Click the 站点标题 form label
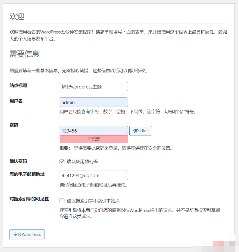This screenshot has height=252, width=239. click(18, 86)
